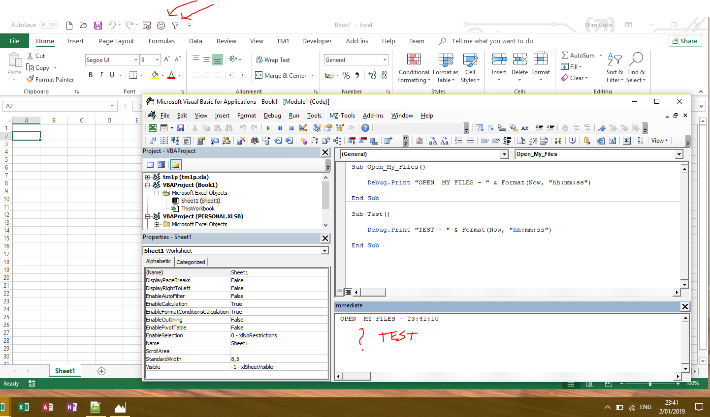710x417 pixels.
Task: Click the Find binoculars icon in VBA standard toolbar
Action: (x=229, y=128)
